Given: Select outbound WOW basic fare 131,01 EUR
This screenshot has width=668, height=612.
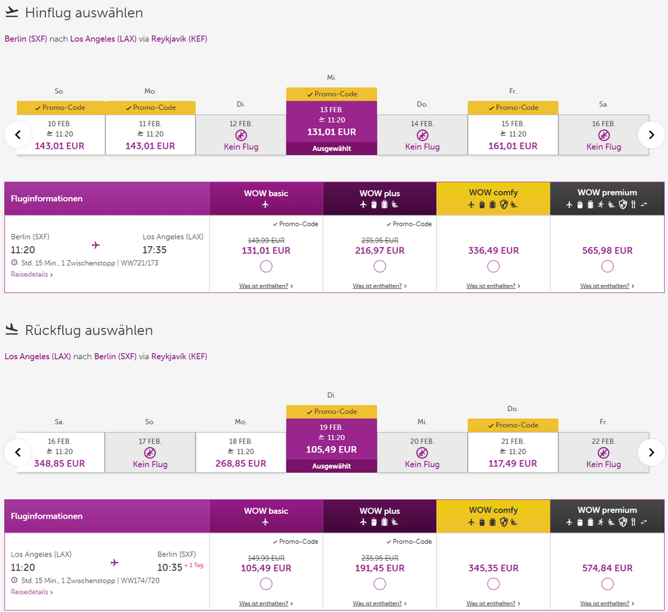Looking at the screenshot, I should click(266, 266).
